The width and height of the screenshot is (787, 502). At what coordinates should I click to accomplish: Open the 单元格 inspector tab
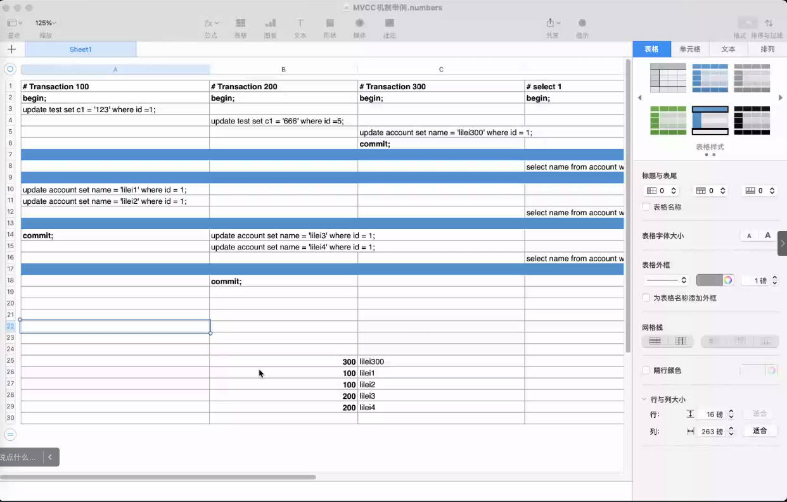[x=690, y=49]
